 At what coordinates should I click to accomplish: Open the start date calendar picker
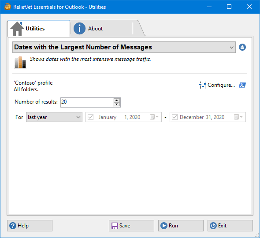pos(154,117)
